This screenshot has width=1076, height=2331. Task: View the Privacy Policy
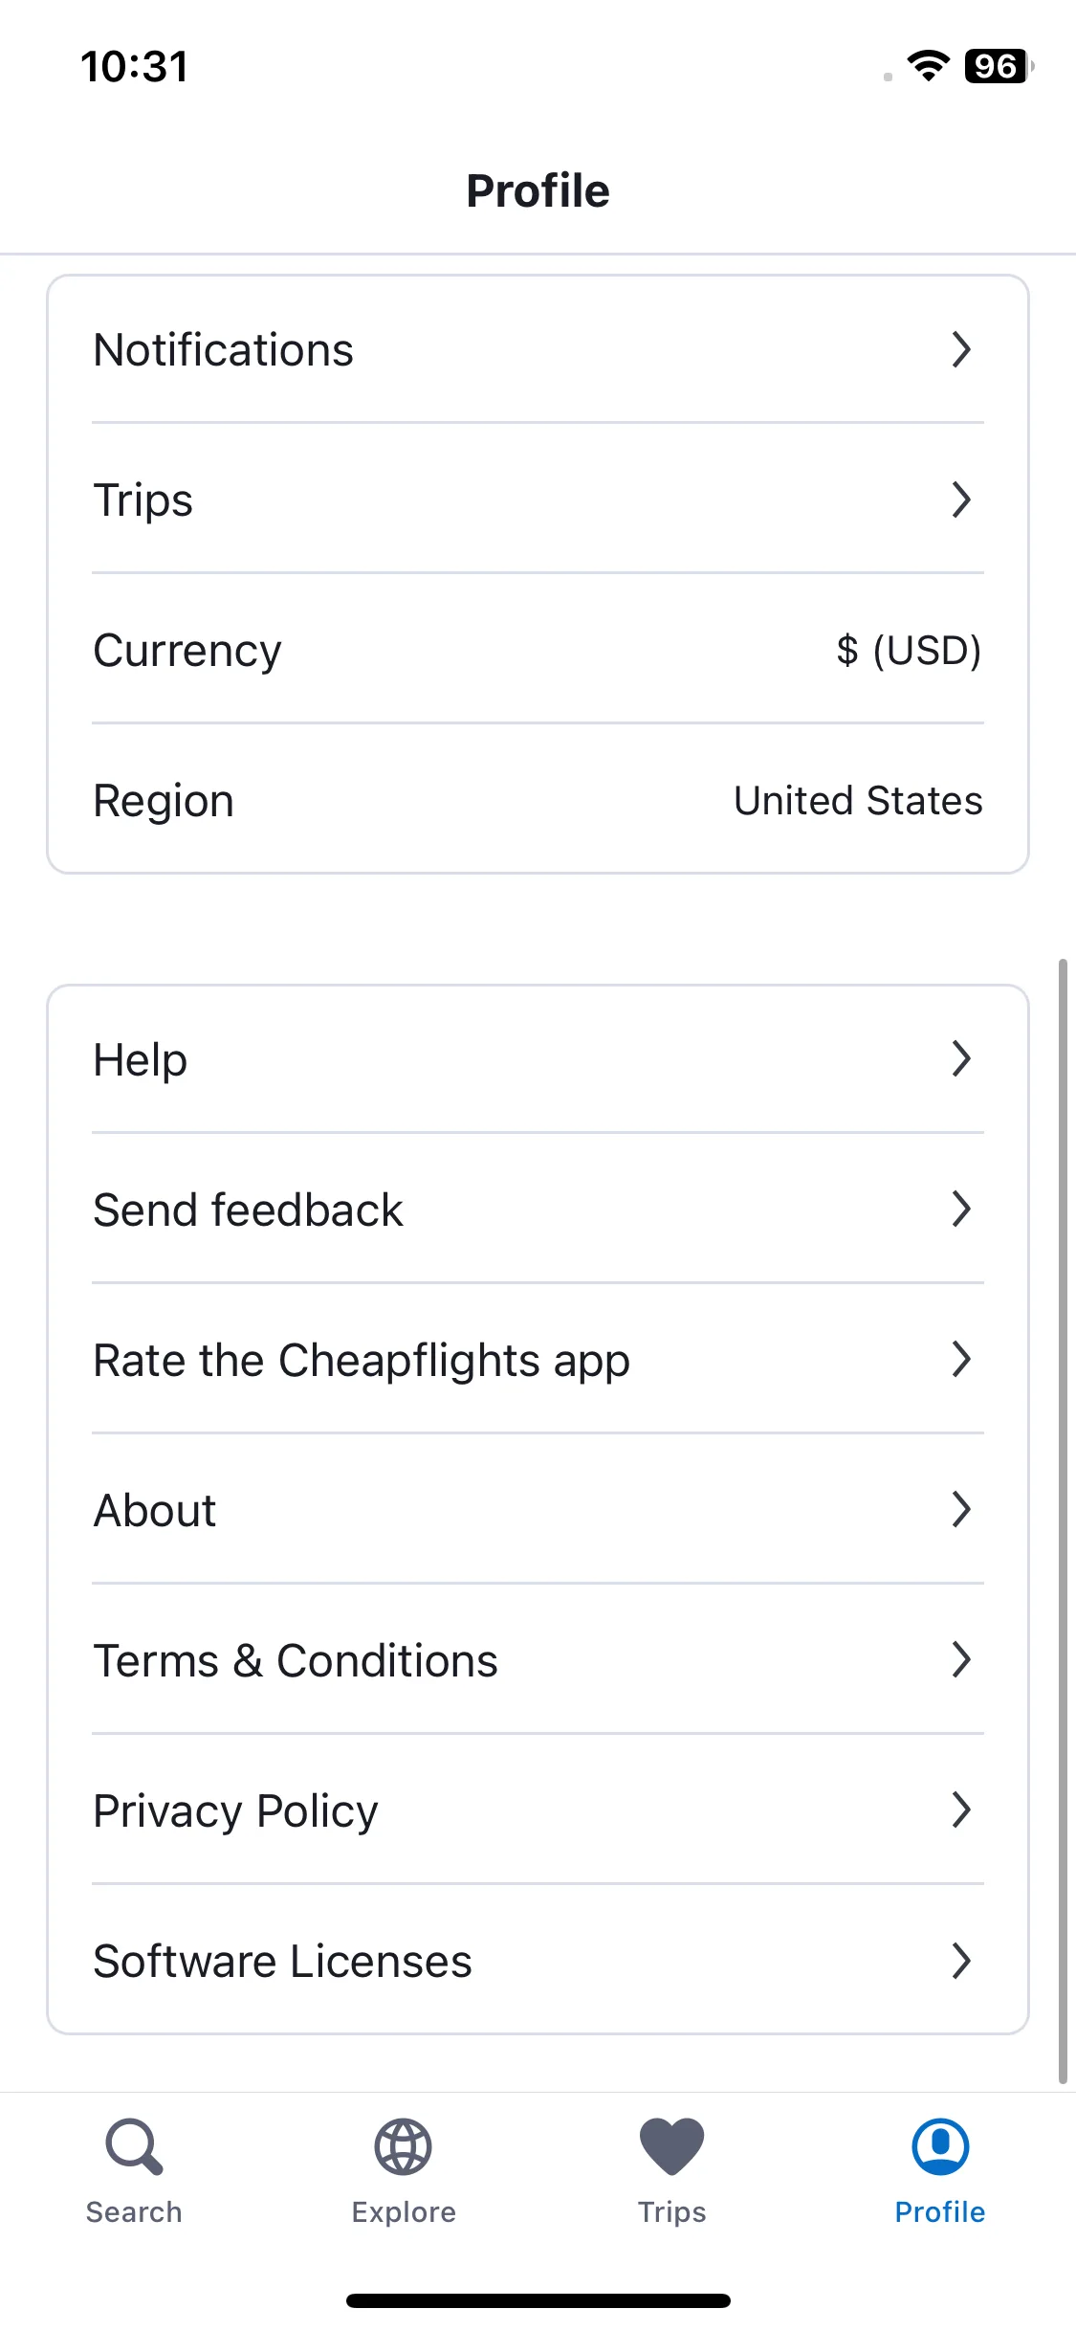pos(538,1810)
